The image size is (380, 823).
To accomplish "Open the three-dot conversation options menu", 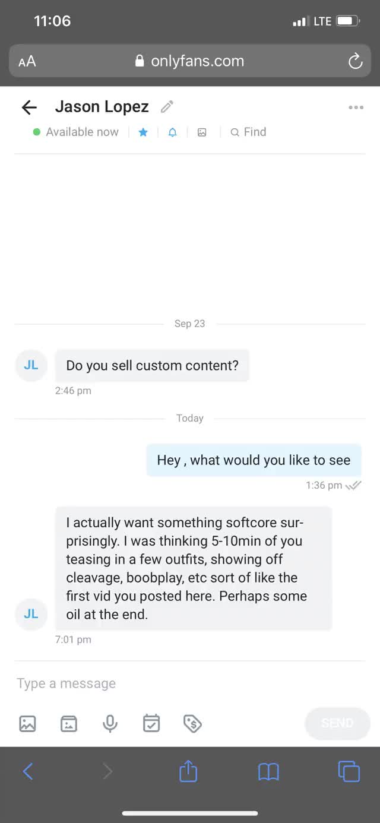I will tap(356, 107).
